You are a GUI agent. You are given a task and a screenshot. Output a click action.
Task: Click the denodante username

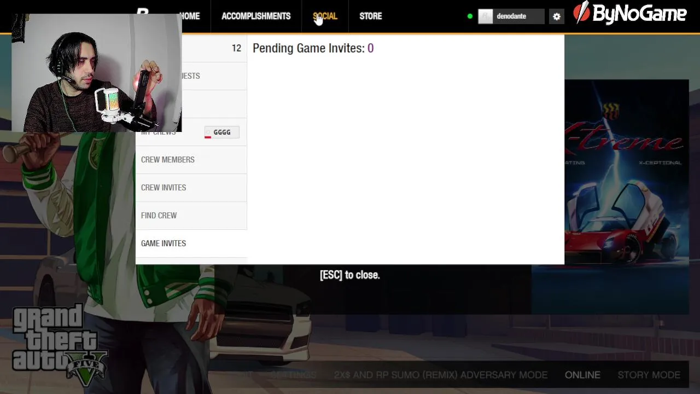pos(511,16)
